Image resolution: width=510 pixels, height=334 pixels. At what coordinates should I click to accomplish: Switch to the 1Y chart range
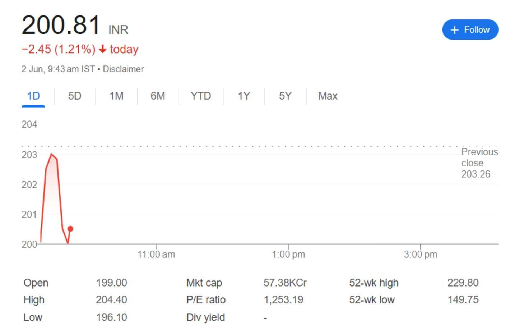click(243, 96)
